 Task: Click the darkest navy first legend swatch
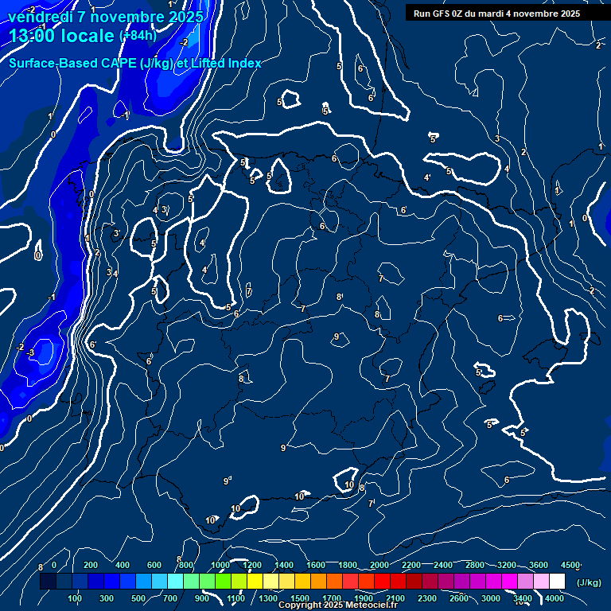48,581
